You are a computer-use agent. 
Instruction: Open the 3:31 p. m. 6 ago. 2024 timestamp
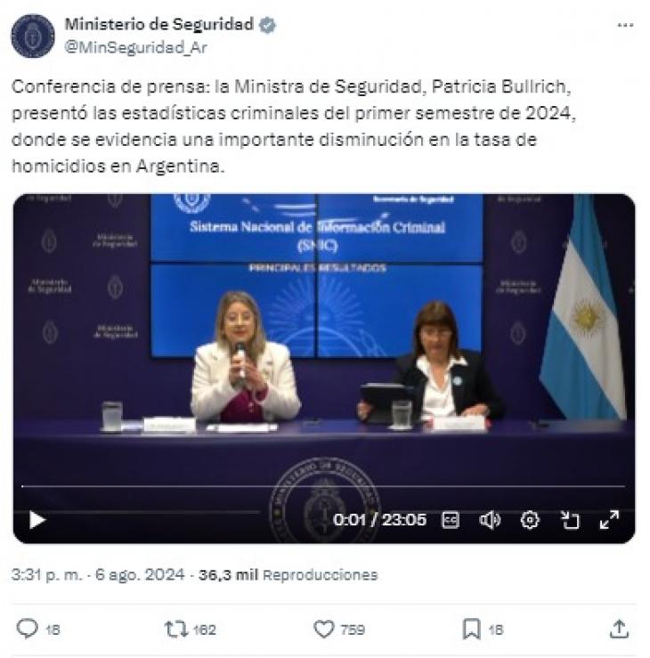click(98, 574)
